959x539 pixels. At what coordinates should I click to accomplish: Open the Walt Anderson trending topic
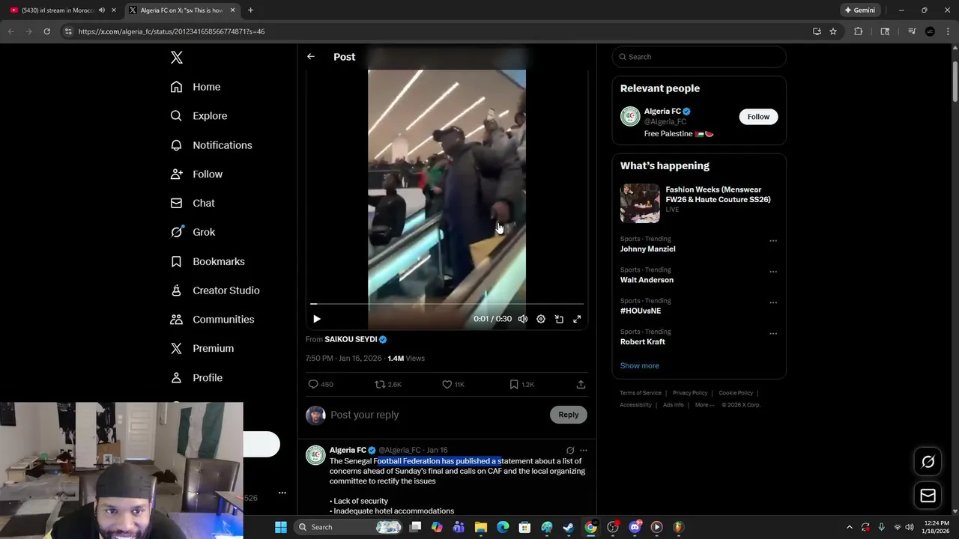click(x=647, y=280)
